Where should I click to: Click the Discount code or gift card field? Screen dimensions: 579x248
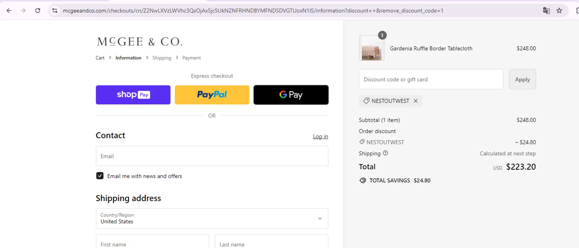(431, 79)
